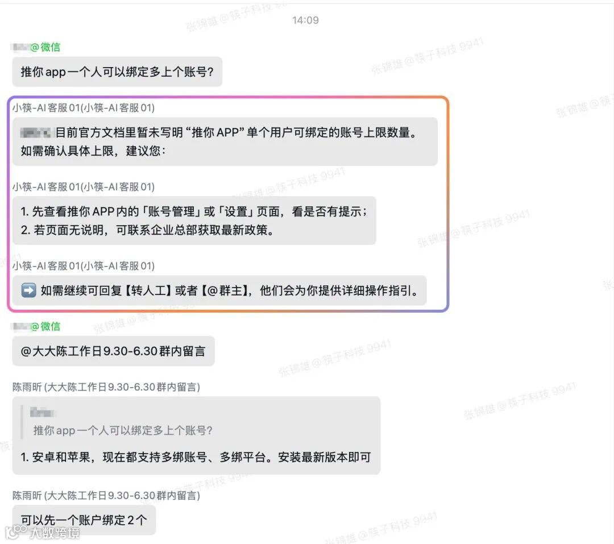Click the bubble starting '目前官方文档里暂未写明'
This screenshot has height=544, width=614.
pyautogui.click(x=225, y=142)
